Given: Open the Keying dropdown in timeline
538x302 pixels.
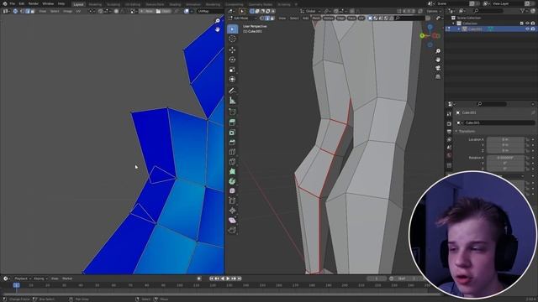Looking at the screenshot, I should (x=40, y=279).
